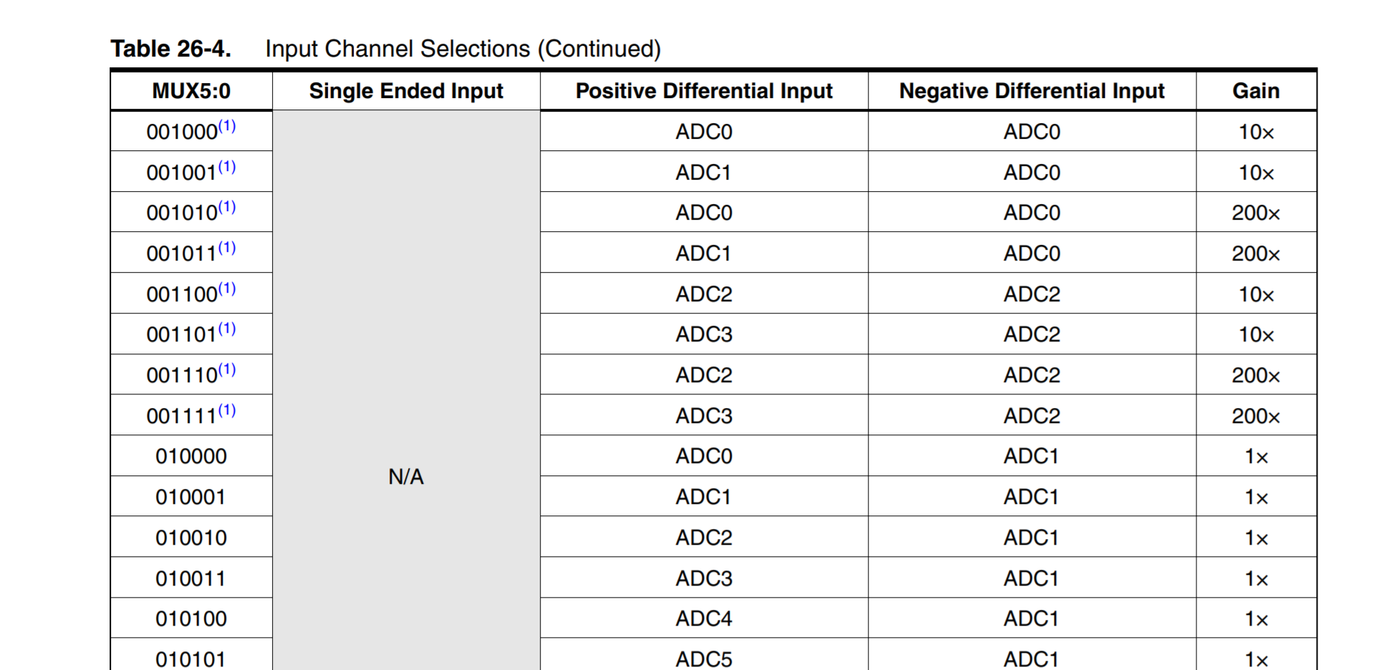Image resolution: width=1382 pixels, height=670 pixels.
Task: Follow the footnote (1) link after 001010
Action: 227,208
